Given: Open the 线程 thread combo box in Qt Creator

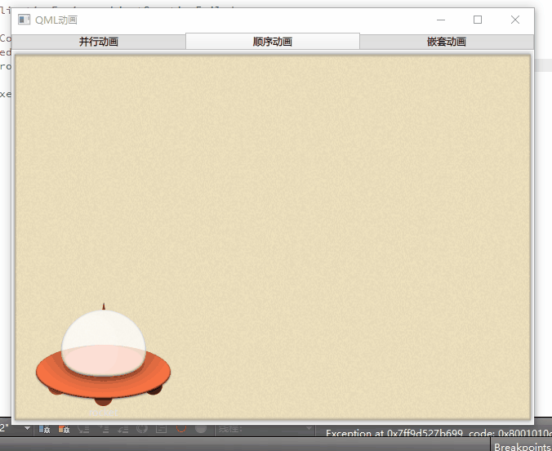Looking at the screenshot, I should pos(265,429).
